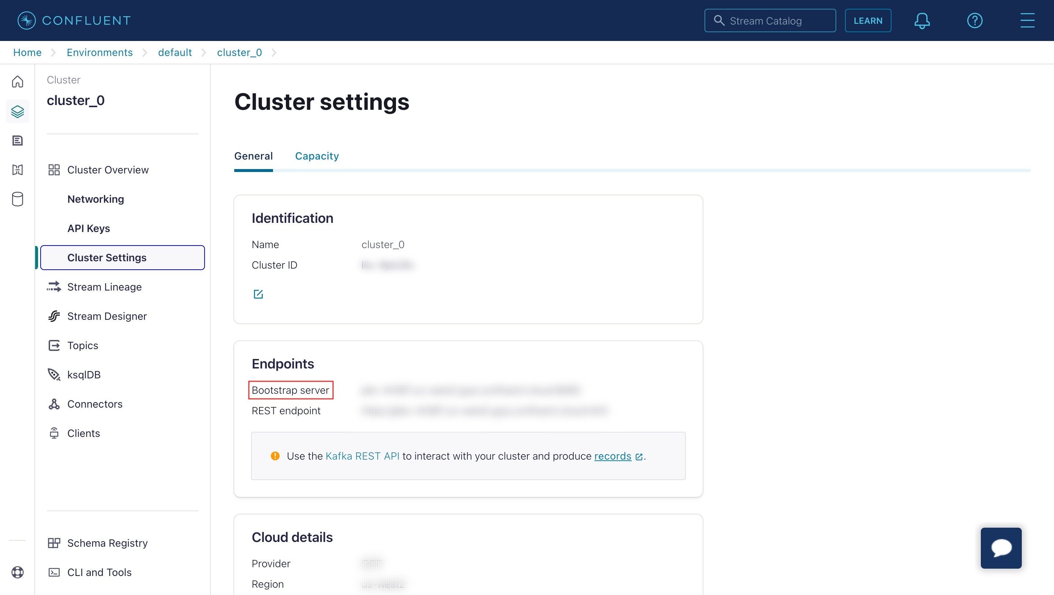Open the database cylinder icon in rail
Image resolution: width=1054 pixels, height=595 pixels.
18,199
